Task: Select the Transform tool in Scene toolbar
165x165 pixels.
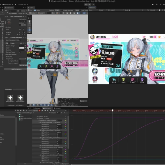Action: coord(29,32)
